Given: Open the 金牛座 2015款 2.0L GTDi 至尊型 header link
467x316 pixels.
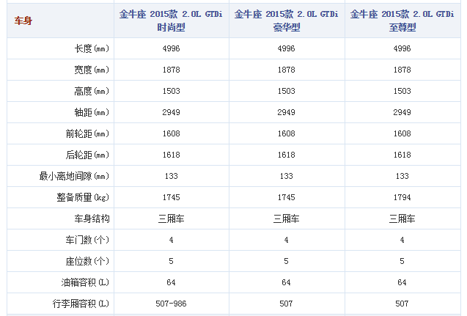Looking at the screenshot, I should point(402,21).
